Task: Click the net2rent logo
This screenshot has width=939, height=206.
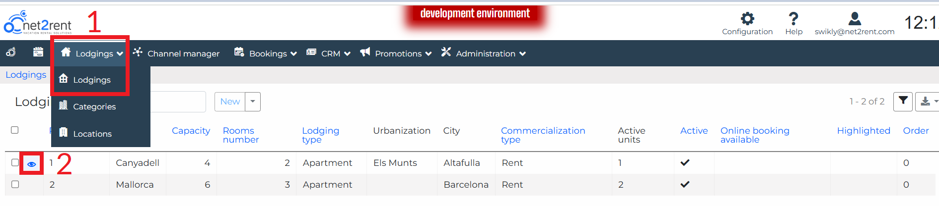Action: pos(38,23)
